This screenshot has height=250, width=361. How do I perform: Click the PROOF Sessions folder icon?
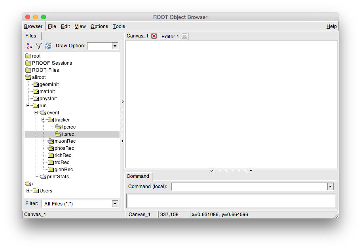click(28, 63)
